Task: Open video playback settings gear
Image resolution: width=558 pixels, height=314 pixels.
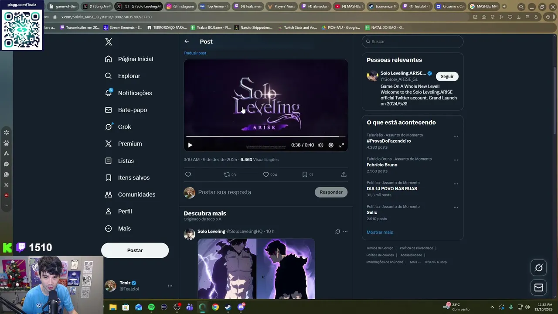Action: (x=331, y=145)
